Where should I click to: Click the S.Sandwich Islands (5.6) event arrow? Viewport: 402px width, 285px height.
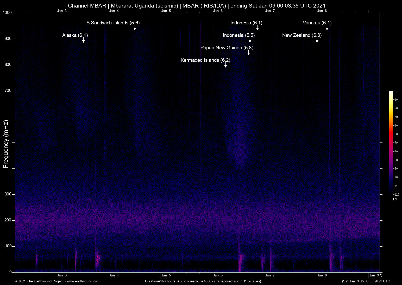coord(135,28)
